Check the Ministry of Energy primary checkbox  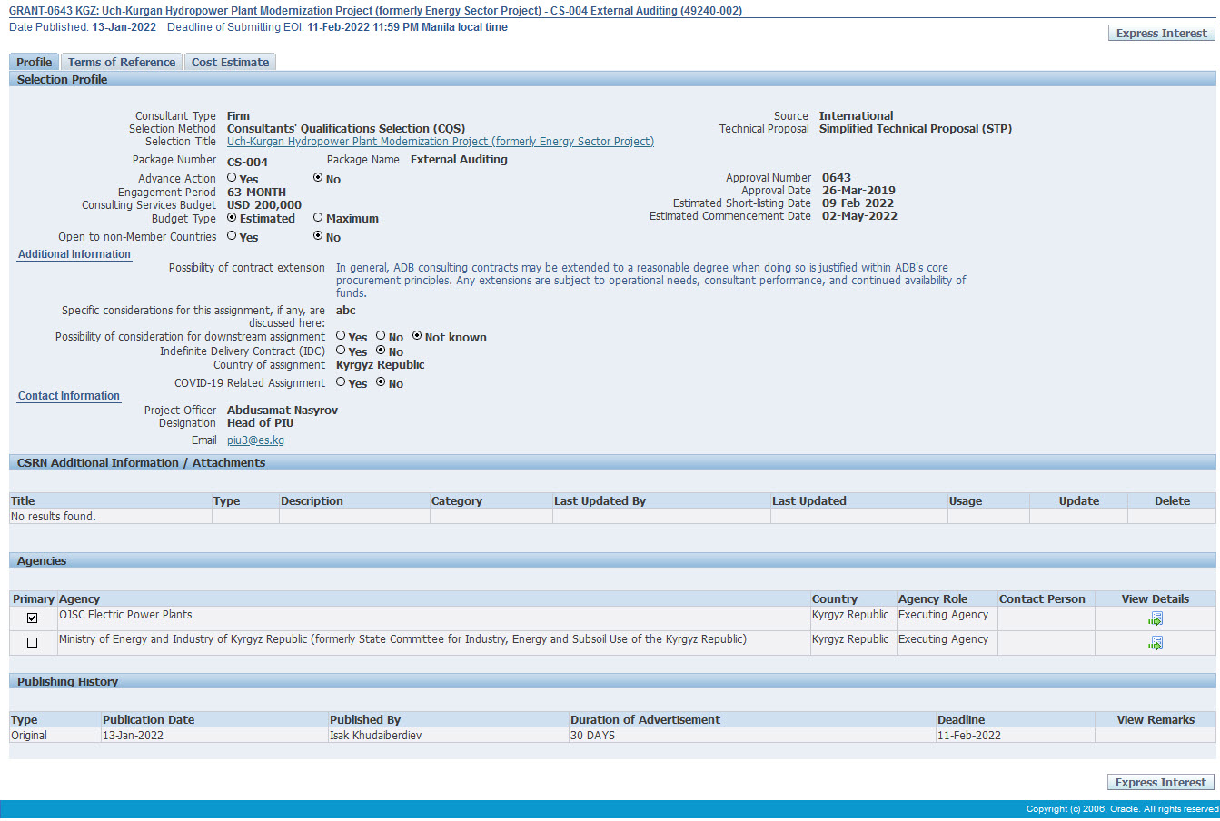[33, 642]
